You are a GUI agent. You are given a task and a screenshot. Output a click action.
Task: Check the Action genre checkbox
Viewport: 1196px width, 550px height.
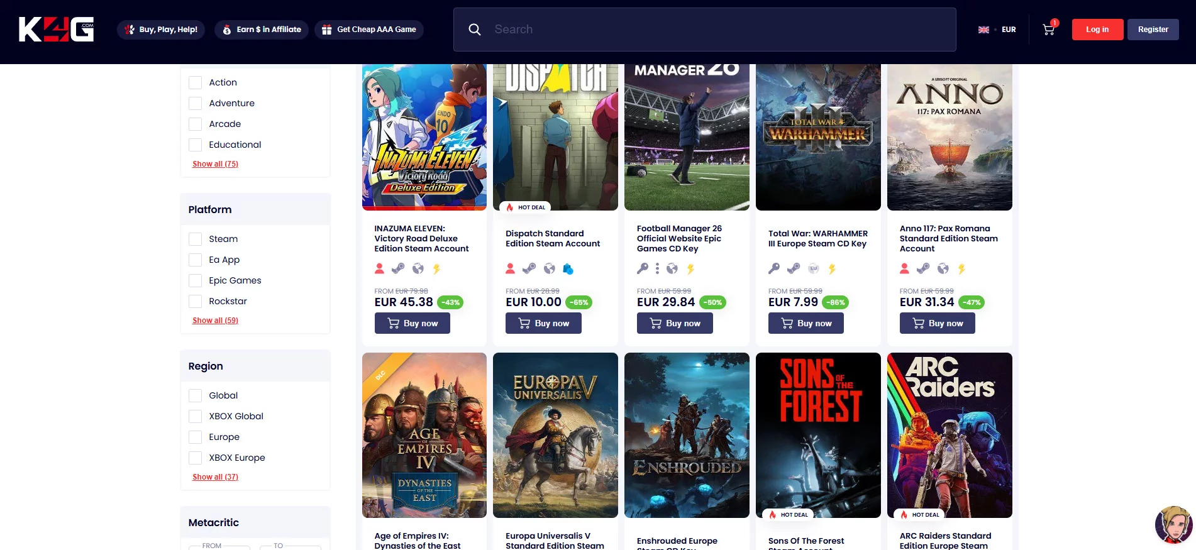coord(196,83)
